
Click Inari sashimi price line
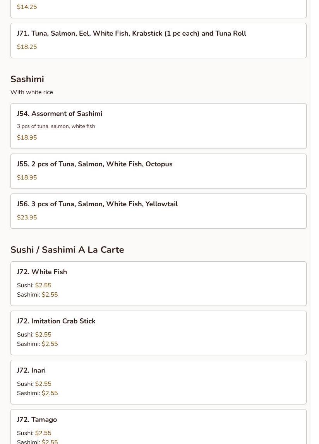[x=37, y=393]
